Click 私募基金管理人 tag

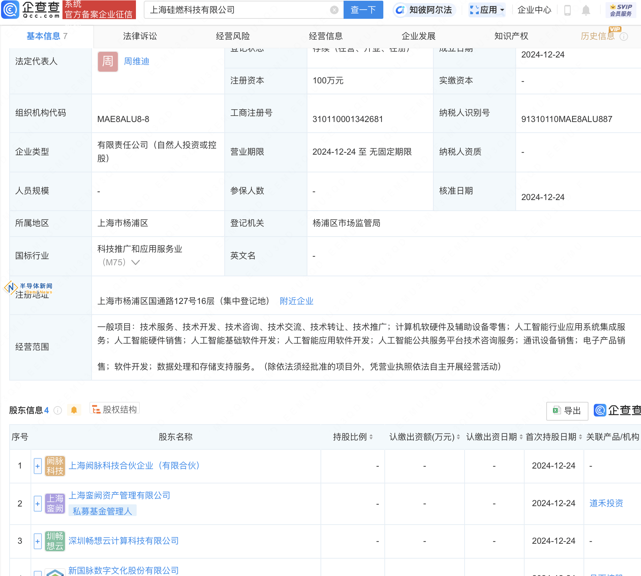tap(102, 511)
